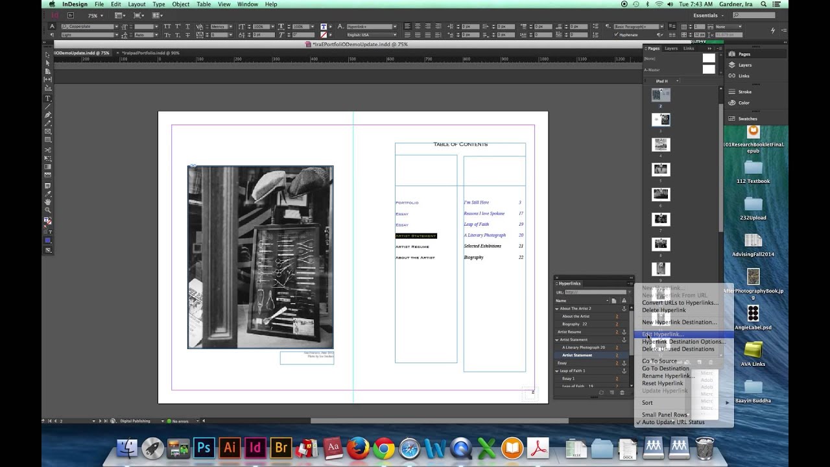
Task: Open the font style Light dropdown
Action: coord(116,34)
